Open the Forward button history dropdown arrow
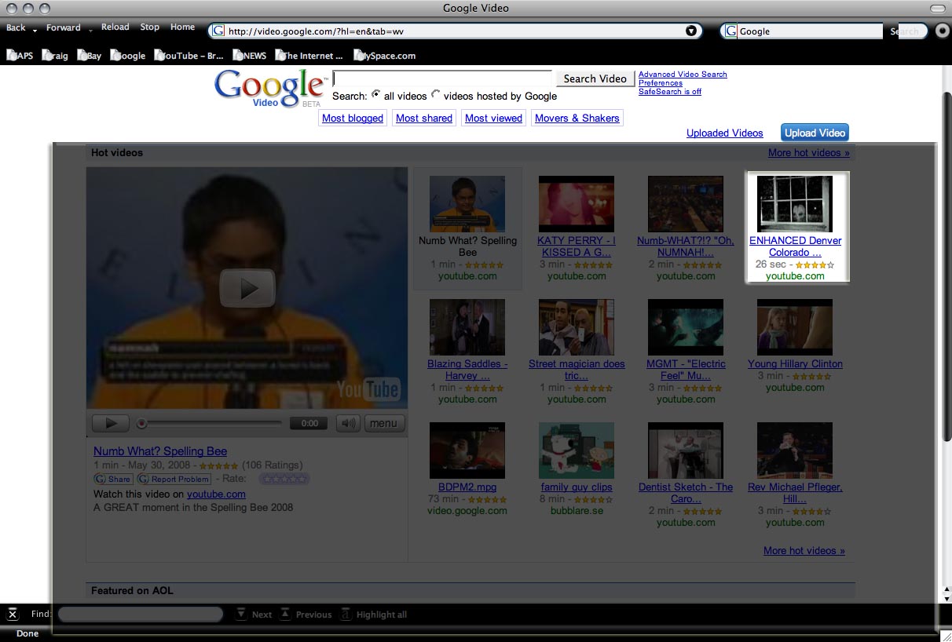The image size is (952, 642). 91,30
